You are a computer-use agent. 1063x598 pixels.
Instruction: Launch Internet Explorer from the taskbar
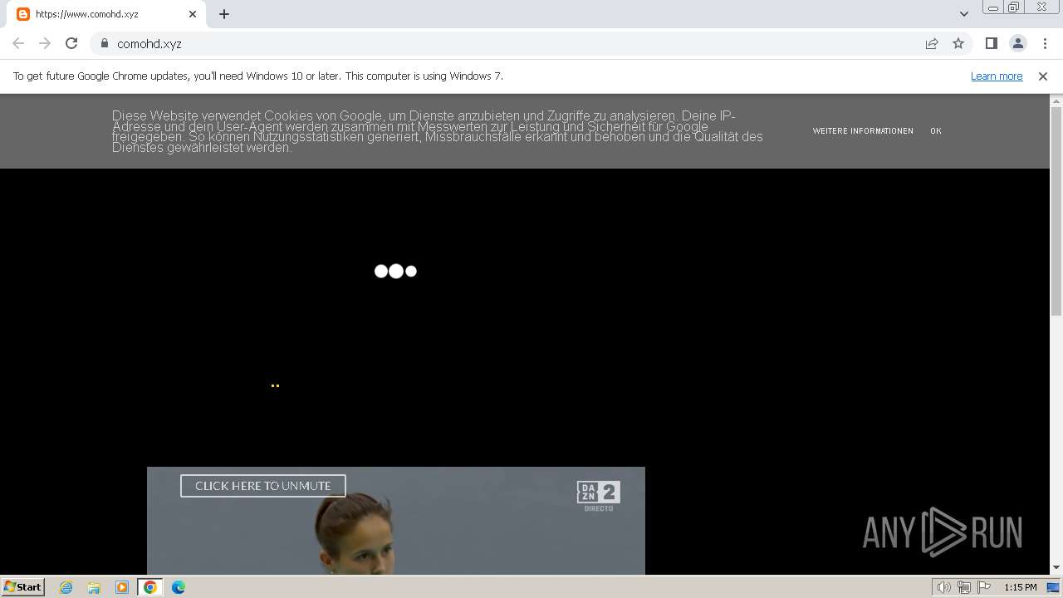pos(66,587)
